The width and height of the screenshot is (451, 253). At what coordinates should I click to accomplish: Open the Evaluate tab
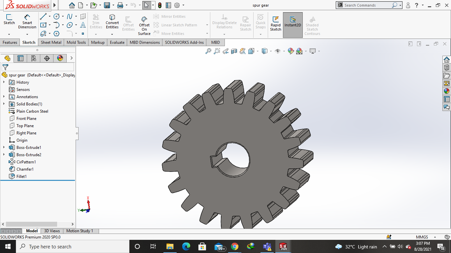117,42
